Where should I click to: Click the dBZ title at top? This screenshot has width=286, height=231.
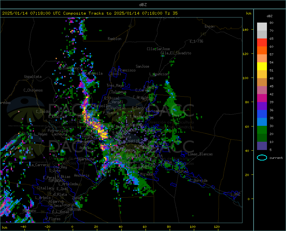(x=143, y=5)
